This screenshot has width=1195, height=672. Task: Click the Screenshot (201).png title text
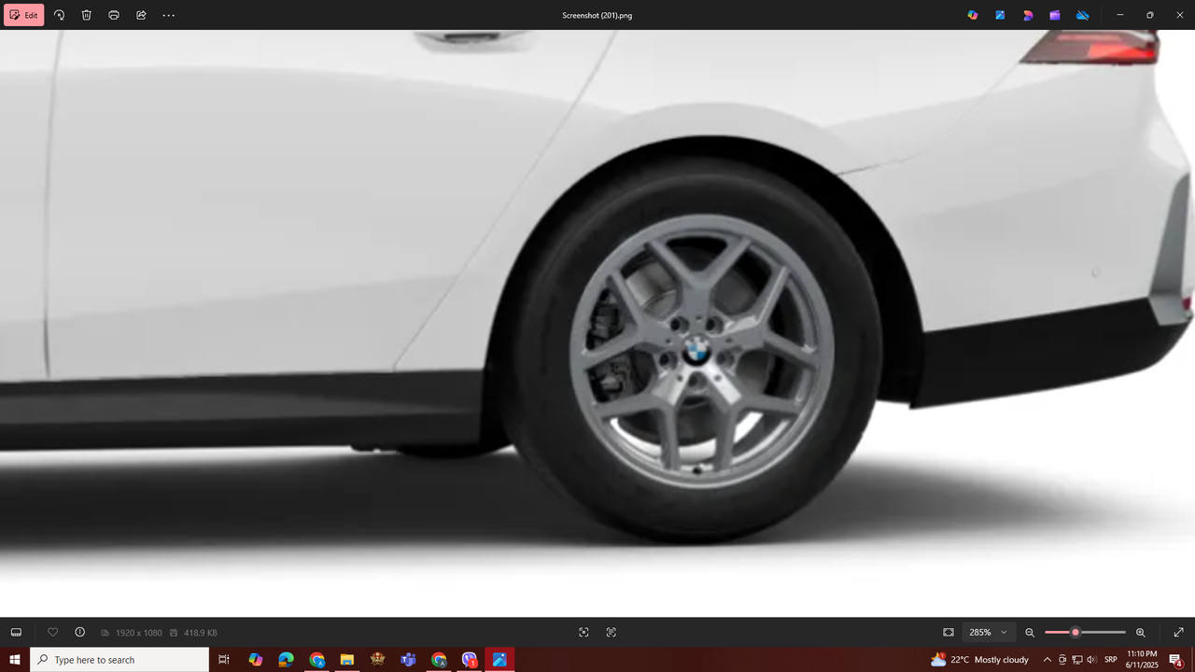[597, 15]
